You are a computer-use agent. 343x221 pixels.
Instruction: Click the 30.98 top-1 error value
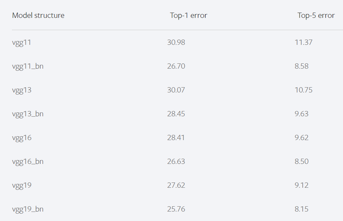click(176, 43)
